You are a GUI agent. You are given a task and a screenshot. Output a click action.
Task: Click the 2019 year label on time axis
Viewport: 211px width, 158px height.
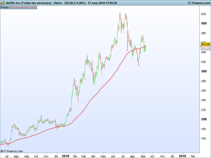(x=182, y=156)
